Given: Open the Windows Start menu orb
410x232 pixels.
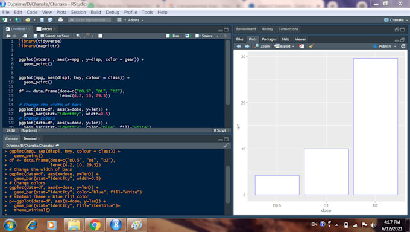Looking at the screenshot, I should 10,225.
